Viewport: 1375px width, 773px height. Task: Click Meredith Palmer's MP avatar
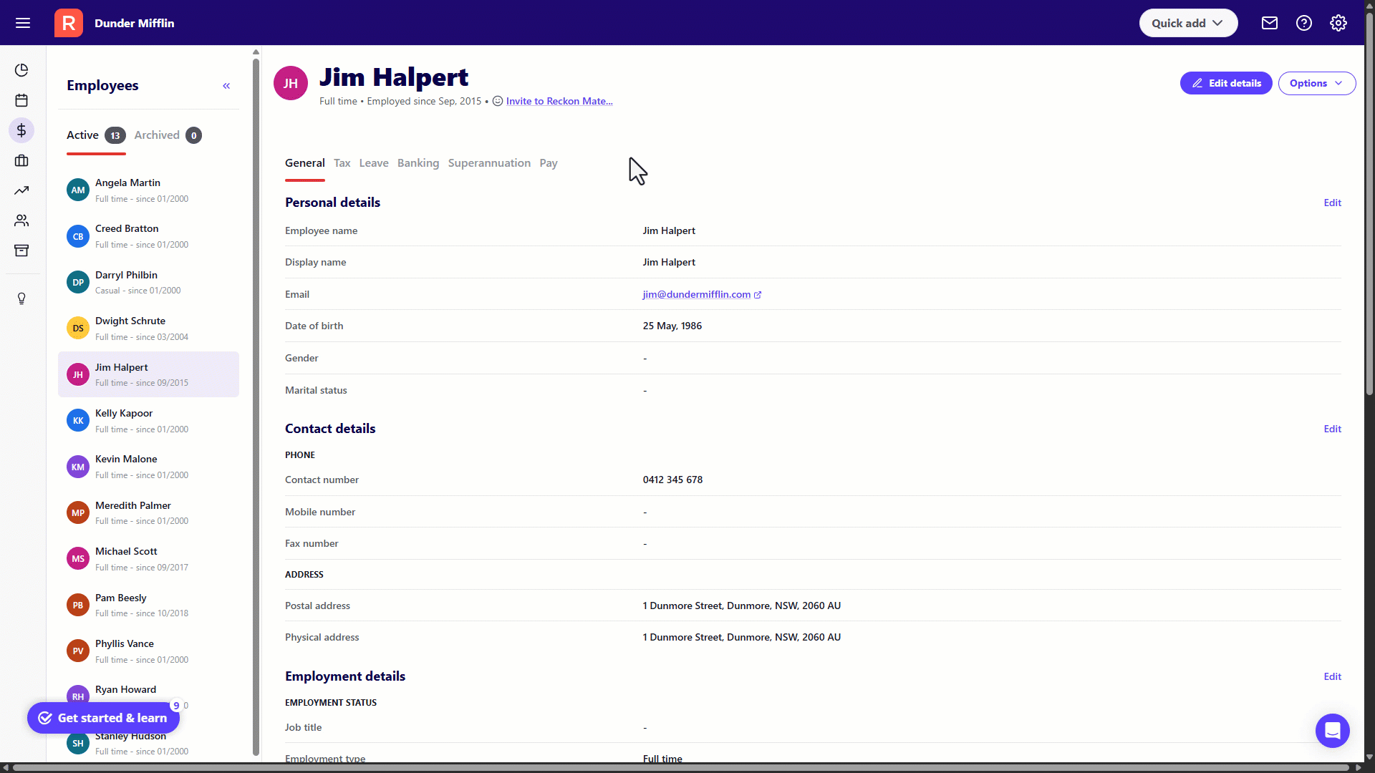click(x=78, y=512)
